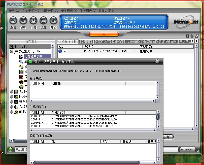Sort the process list by 全路径 column

[111, 47]
